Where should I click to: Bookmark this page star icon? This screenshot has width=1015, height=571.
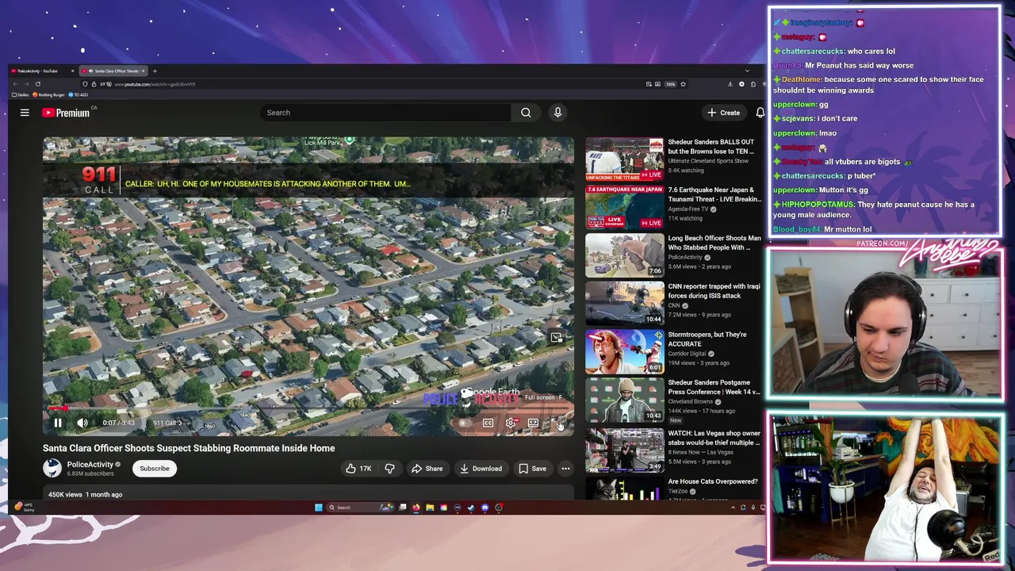pos(683,84)
